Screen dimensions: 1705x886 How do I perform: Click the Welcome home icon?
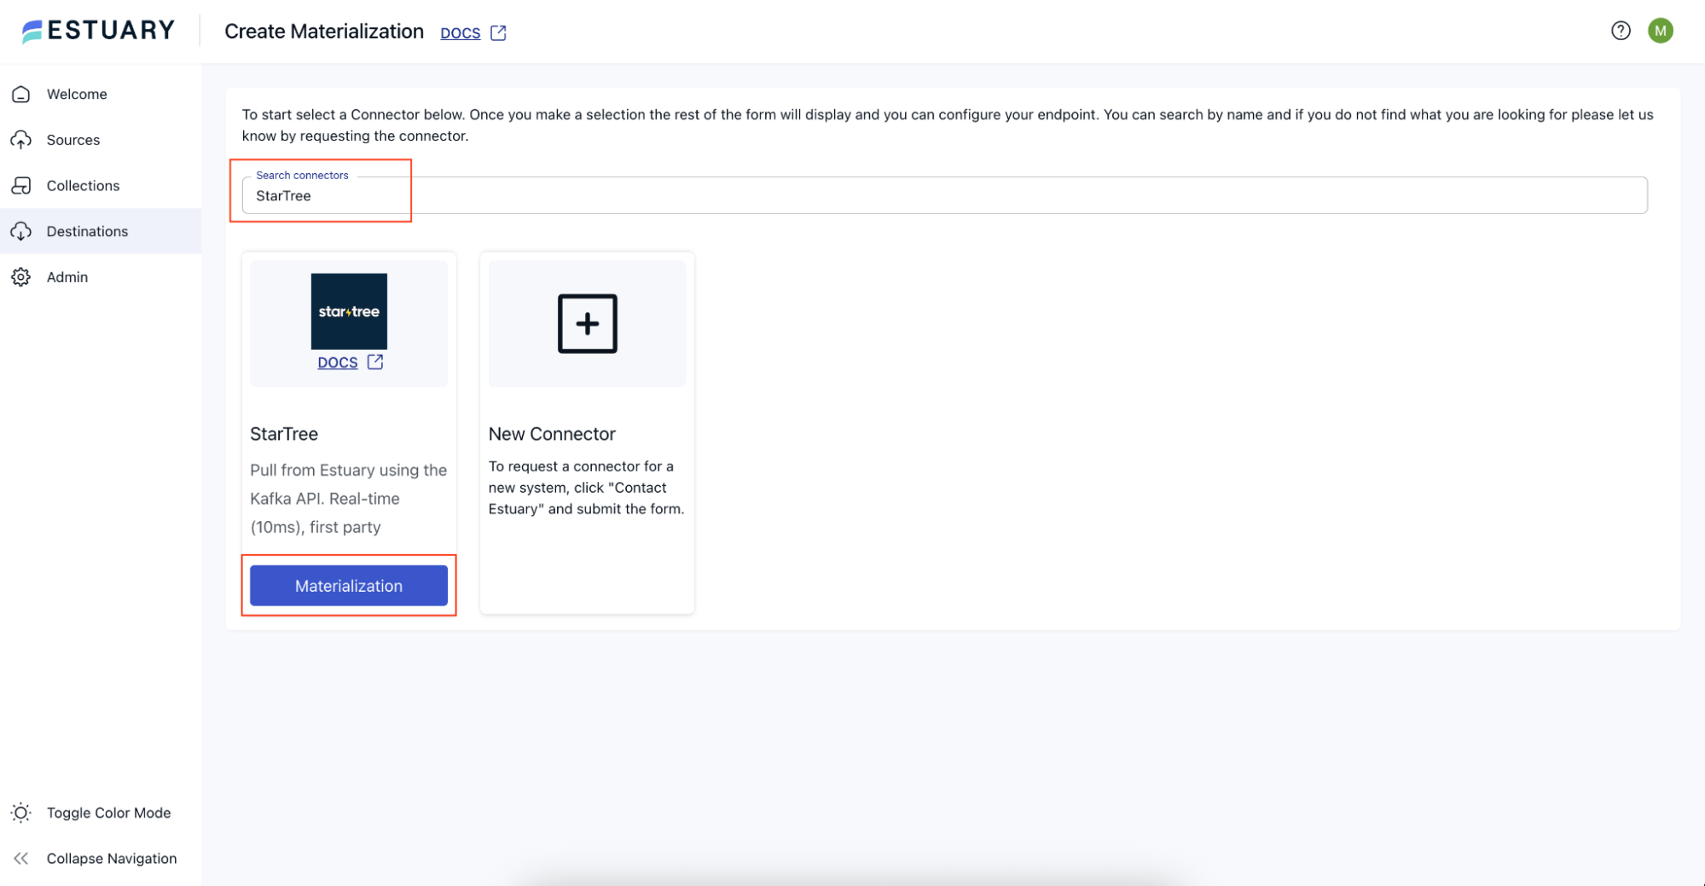pyautogui.click(x=21, y=94)
